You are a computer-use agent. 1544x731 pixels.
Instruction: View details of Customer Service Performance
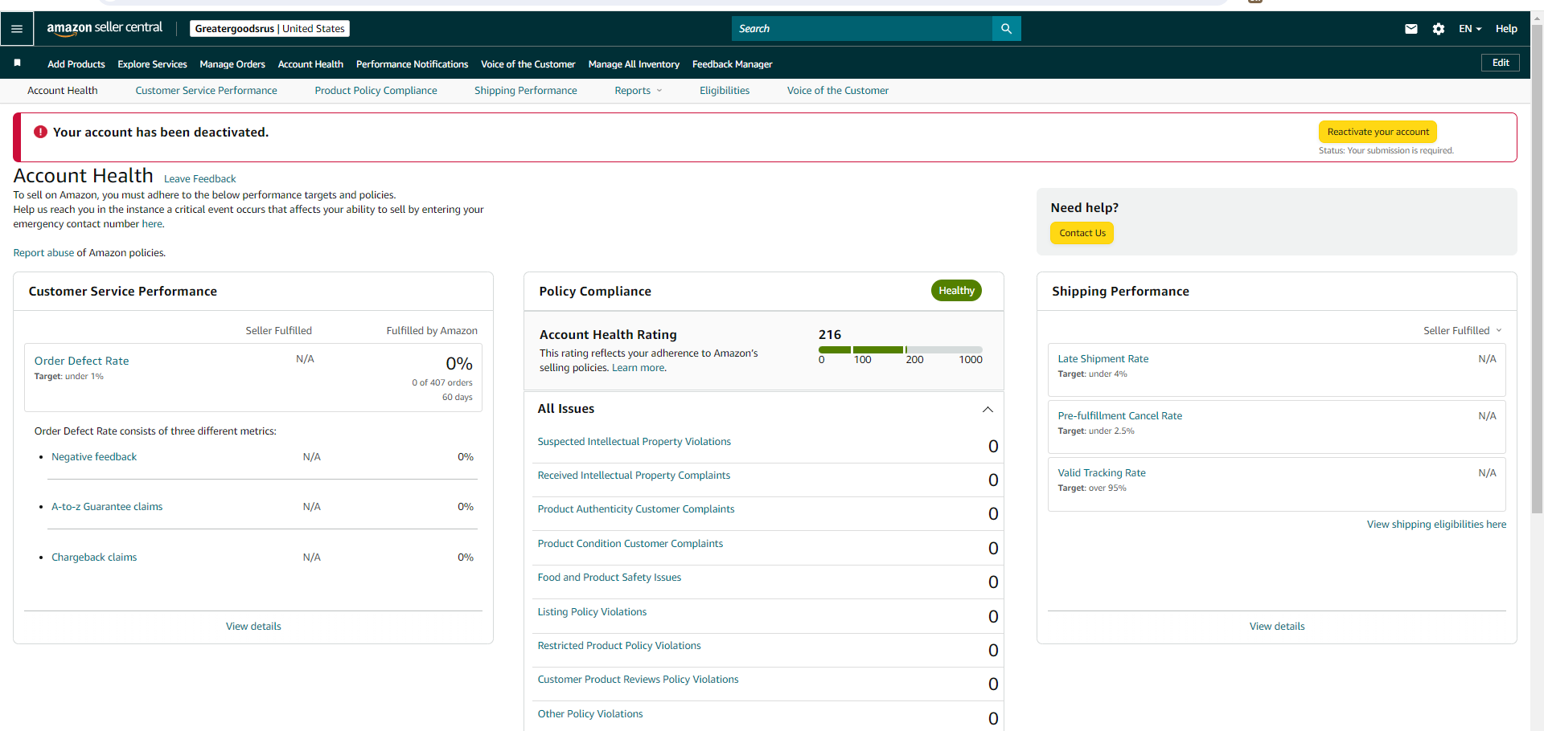253,627
